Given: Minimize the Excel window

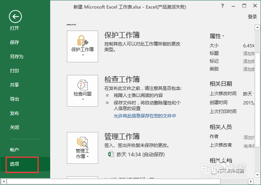Looking at the screenshot, I should click(233, 6).
